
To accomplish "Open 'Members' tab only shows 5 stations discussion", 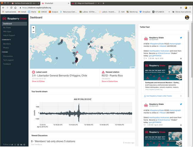I will coord(53,141).
